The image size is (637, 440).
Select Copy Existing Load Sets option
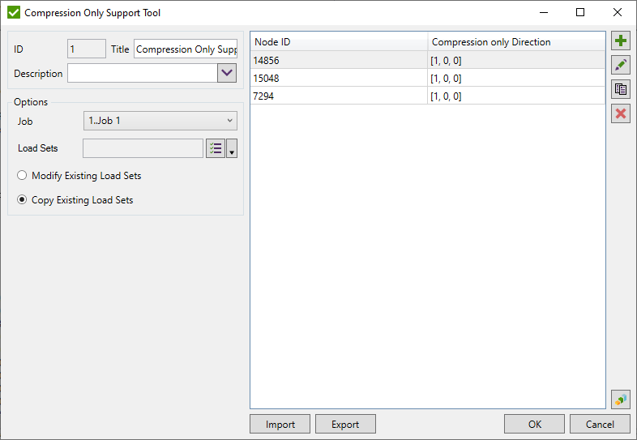[x=22, y=200]
